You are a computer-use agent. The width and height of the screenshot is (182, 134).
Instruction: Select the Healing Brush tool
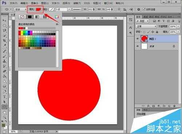click(4, 51)
